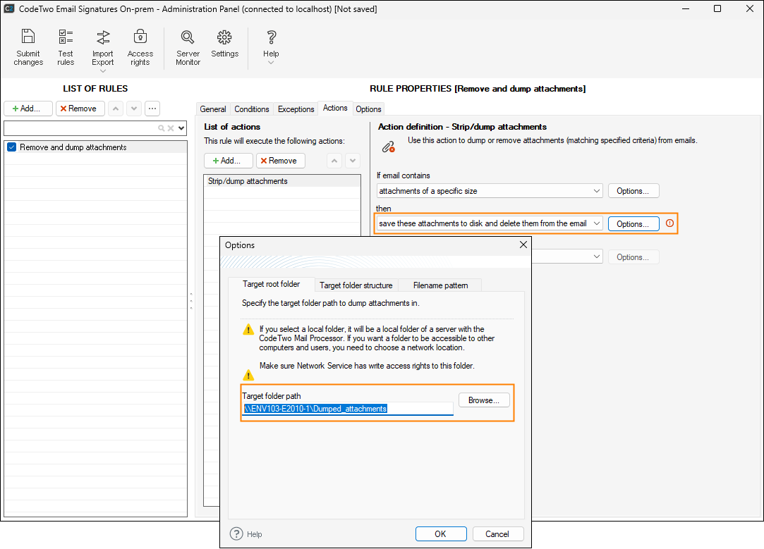
Task: Expand the 'attachments of a specific size' dropdown
Action: [597, 191]
